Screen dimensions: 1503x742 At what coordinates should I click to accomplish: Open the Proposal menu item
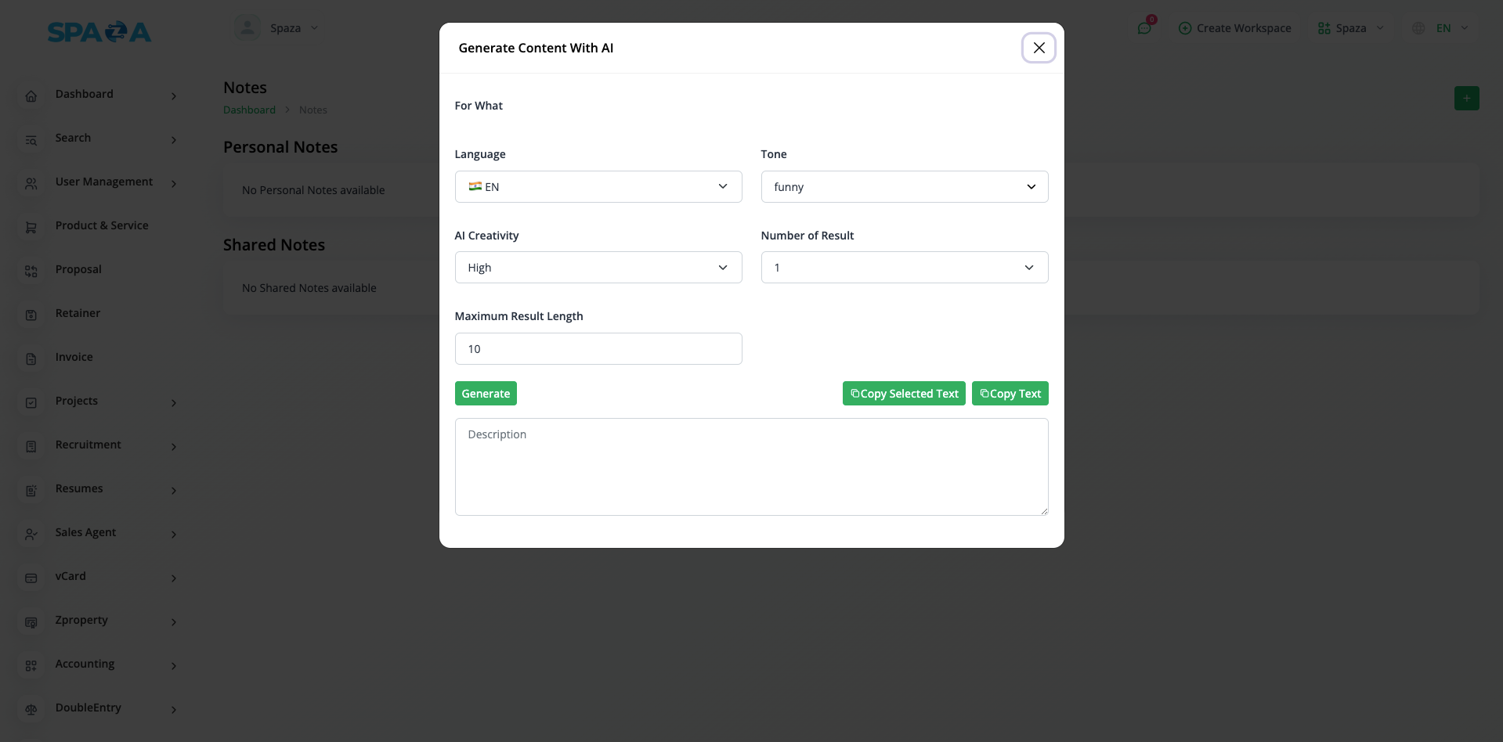(x=78, y=269)
